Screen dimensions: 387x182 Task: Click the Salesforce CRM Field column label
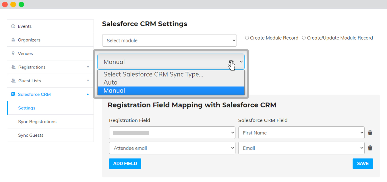263,120
